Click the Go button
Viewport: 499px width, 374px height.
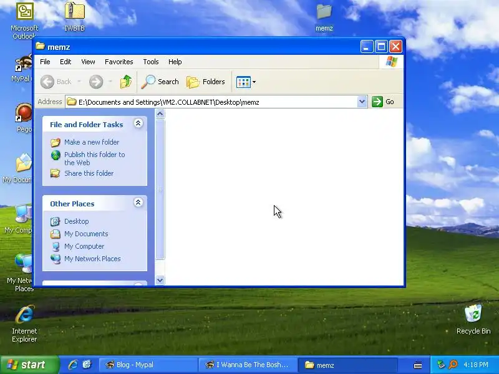point(383,102)
